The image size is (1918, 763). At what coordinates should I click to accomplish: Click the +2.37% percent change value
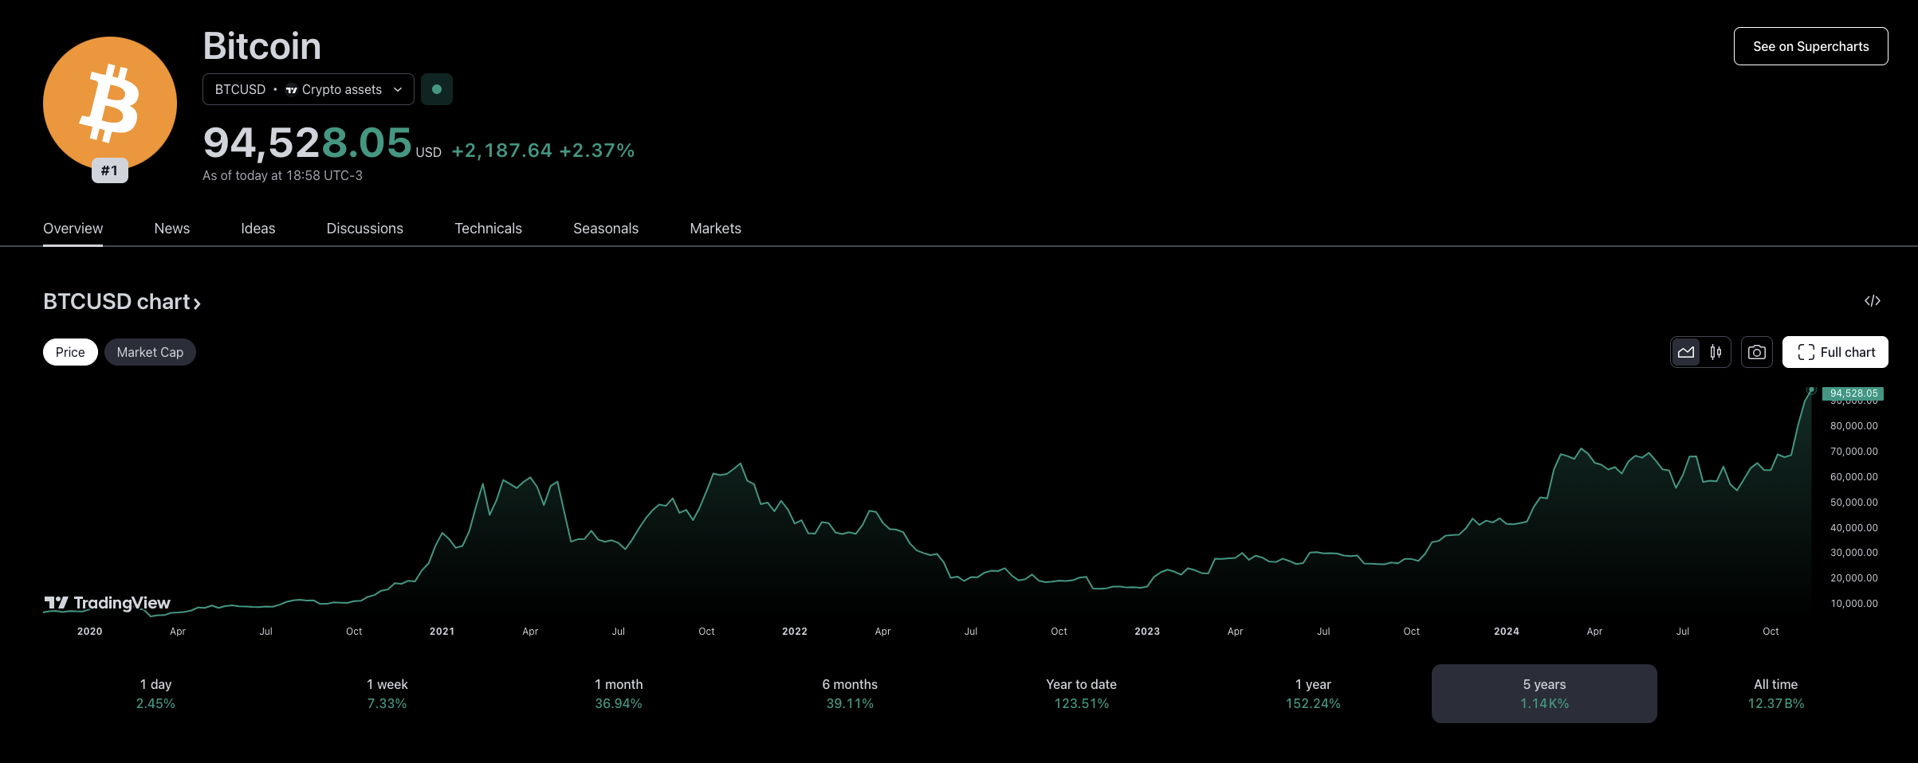597,151
